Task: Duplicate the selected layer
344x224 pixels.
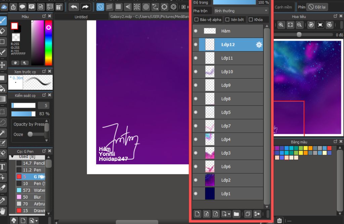Action: pos(248,214)
